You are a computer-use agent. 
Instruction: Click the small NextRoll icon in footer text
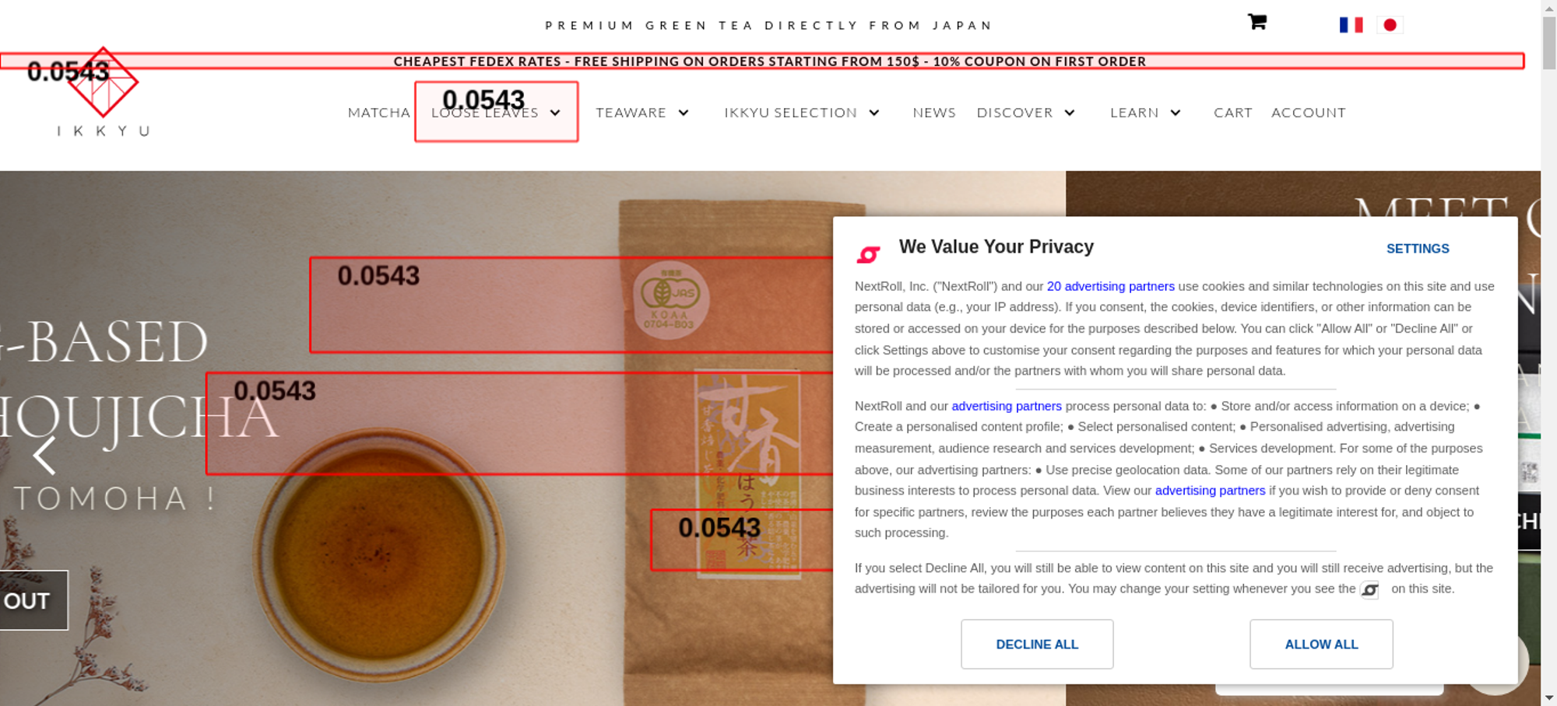click(1369, 590)
